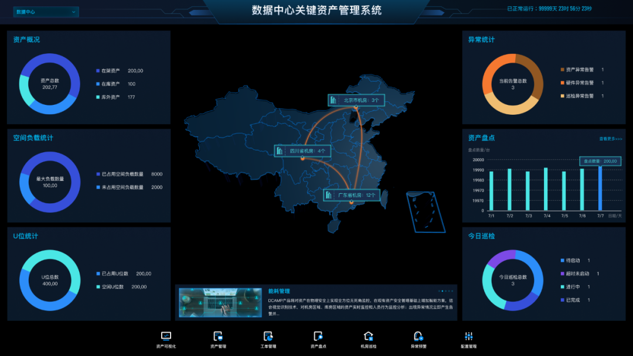
Task: Open the 数据中心 dropdown selector
Action: click(x=47, y=11)
